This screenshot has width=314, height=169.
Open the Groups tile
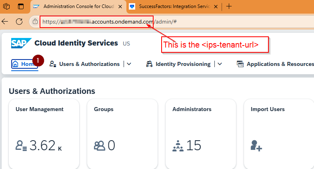122,134
